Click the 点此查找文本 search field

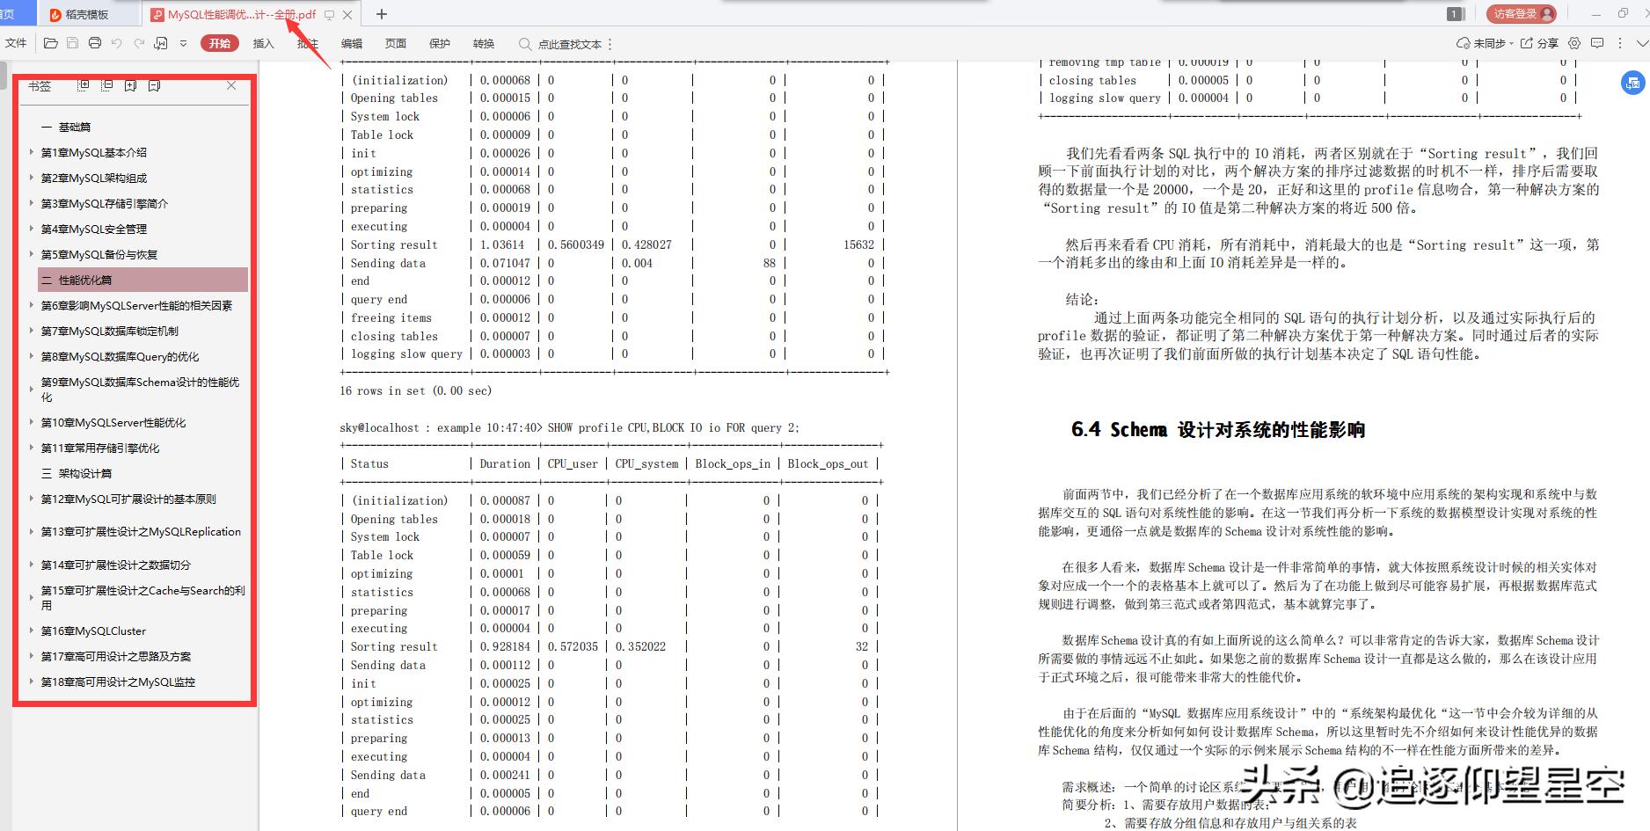pos(570,44)
